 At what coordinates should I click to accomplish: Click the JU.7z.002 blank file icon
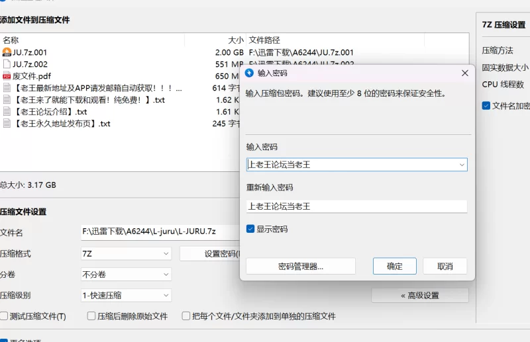(7, 64)
